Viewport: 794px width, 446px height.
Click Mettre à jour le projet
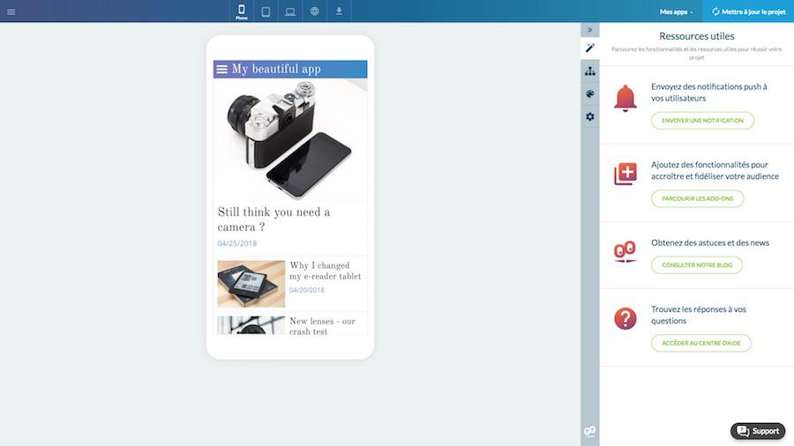point(748,11)
